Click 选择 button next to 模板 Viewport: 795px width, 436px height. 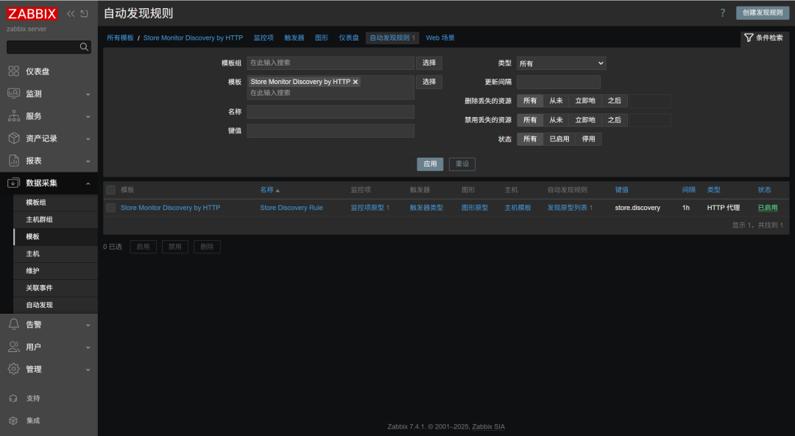point(429,82)
